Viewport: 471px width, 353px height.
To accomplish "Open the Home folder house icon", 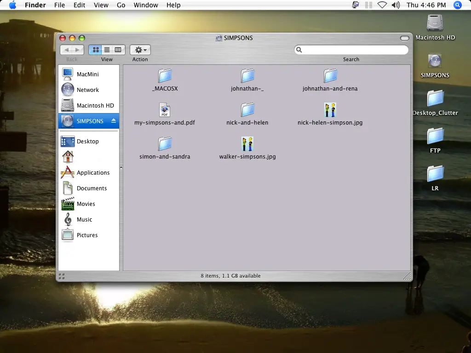I will [x=68, y=157].
